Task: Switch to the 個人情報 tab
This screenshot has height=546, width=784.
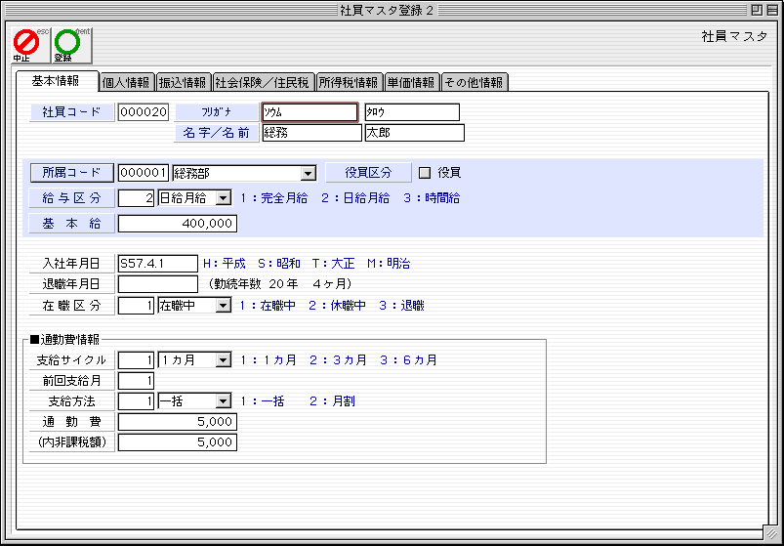Action: pos(126,82)
